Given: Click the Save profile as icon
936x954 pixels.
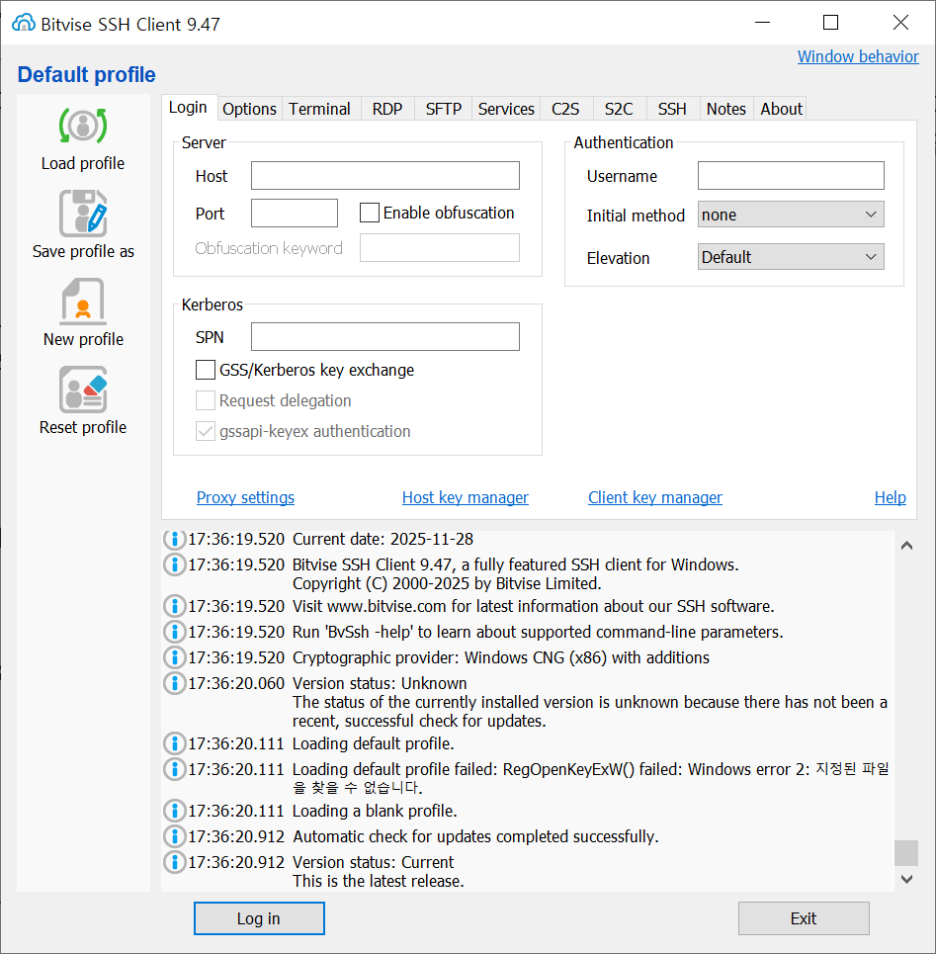Looking at the screenshot, I should (x=83, y=214).
